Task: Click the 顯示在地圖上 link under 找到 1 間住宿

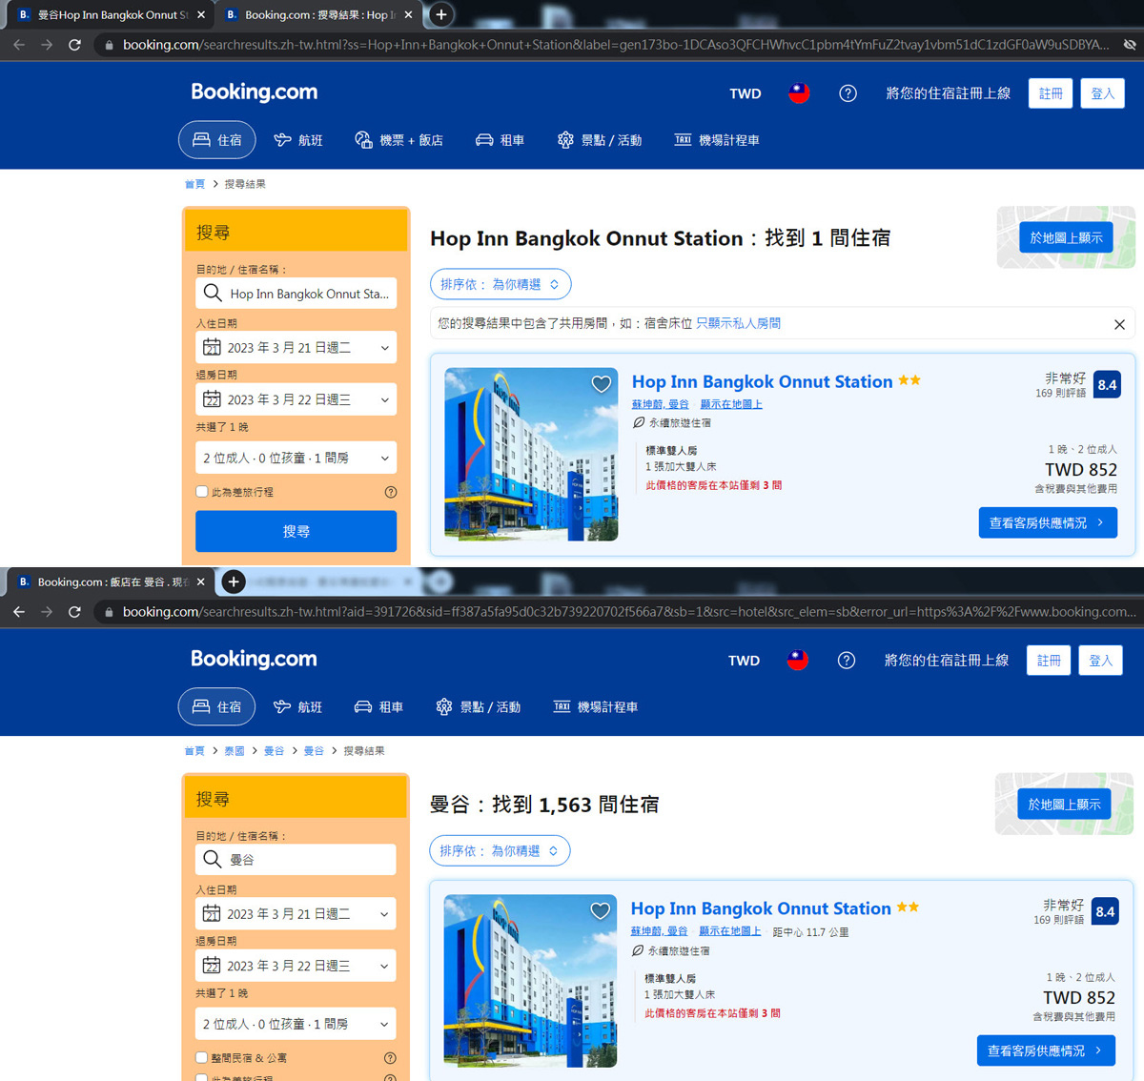Action: coord(731,404)
